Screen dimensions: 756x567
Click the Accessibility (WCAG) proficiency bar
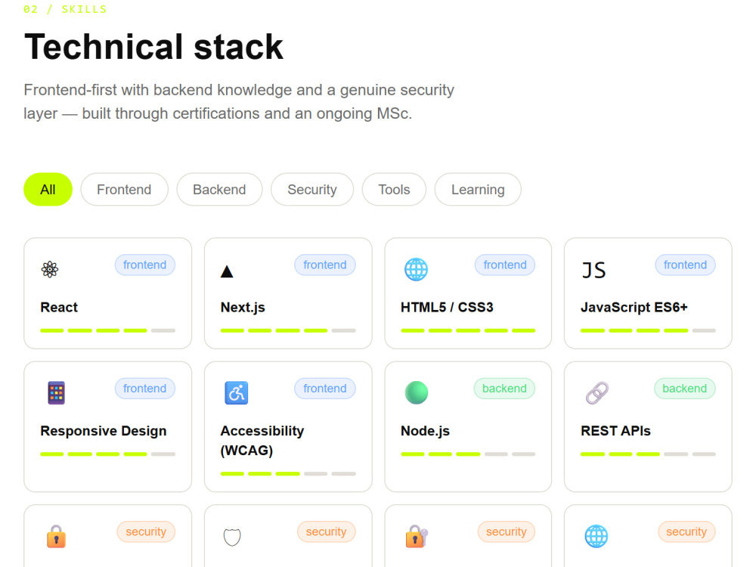click(288, 473)
